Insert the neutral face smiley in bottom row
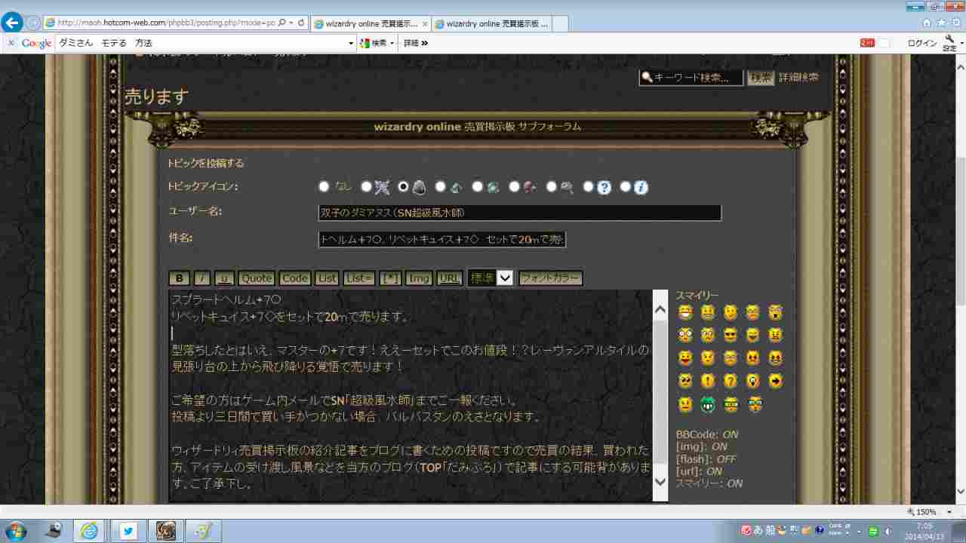This screenshot has height=543, width=966. 685,404
